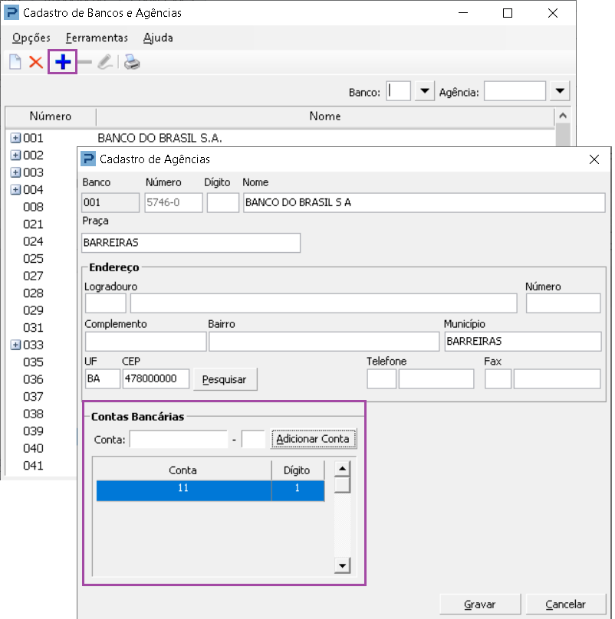Image resolution: width=615 pixels, height=619 pixels.
Task: Click the new document toolbar icon
Action: point(15,62)
